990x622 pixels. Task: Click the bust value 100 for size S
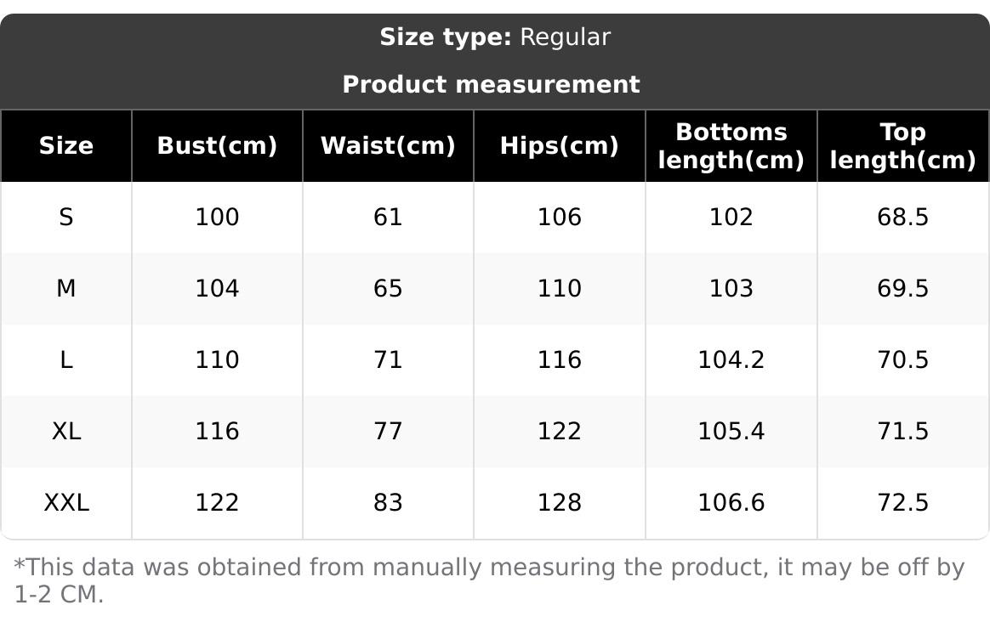[217, 218]
